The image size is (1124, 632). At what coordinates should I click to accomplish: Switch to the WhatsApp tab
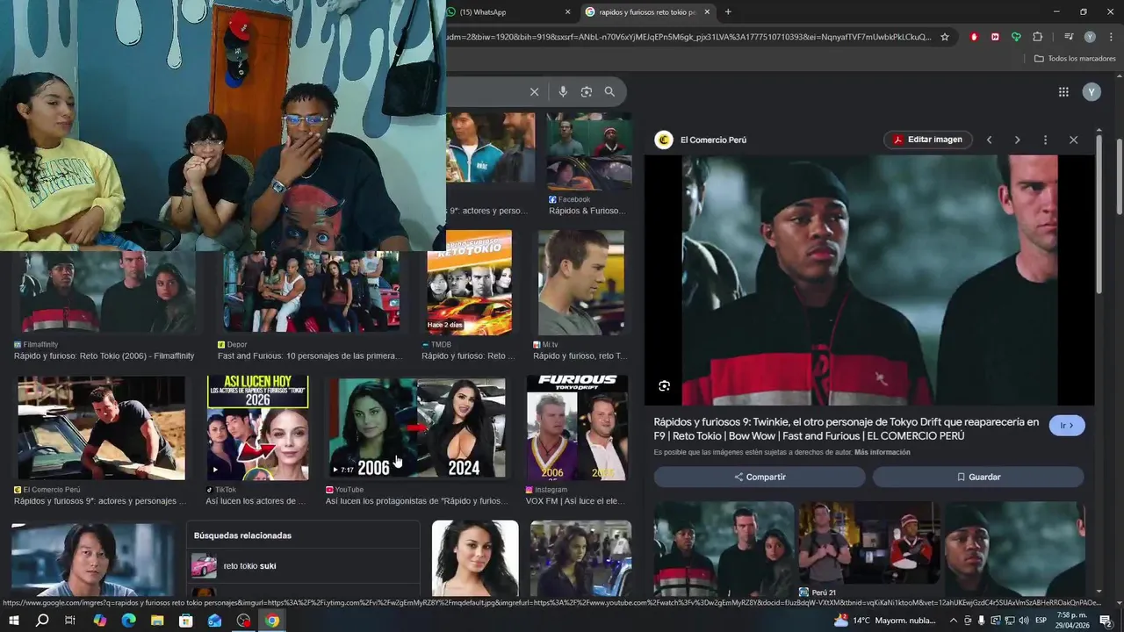pyautogui.click(x=505, y=12)
